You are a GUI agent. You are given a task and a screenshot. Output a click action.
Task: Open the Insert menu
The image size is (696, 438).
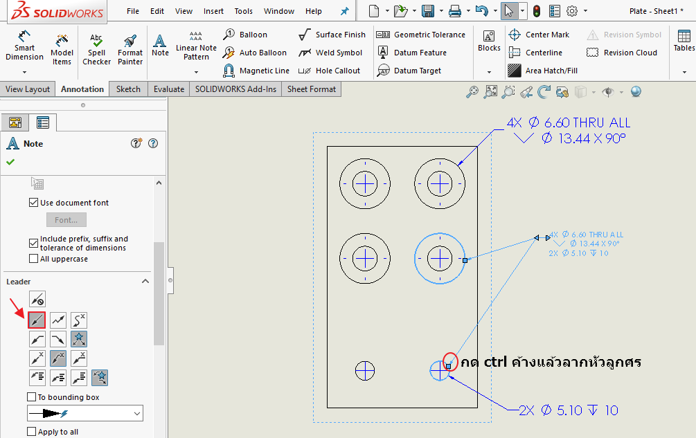[x=213, y=10]
